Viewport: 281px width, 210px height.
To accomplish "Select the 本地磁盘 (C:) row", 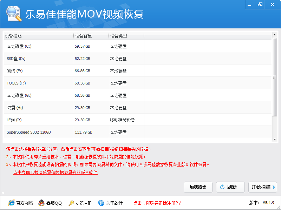I will 137,46.
